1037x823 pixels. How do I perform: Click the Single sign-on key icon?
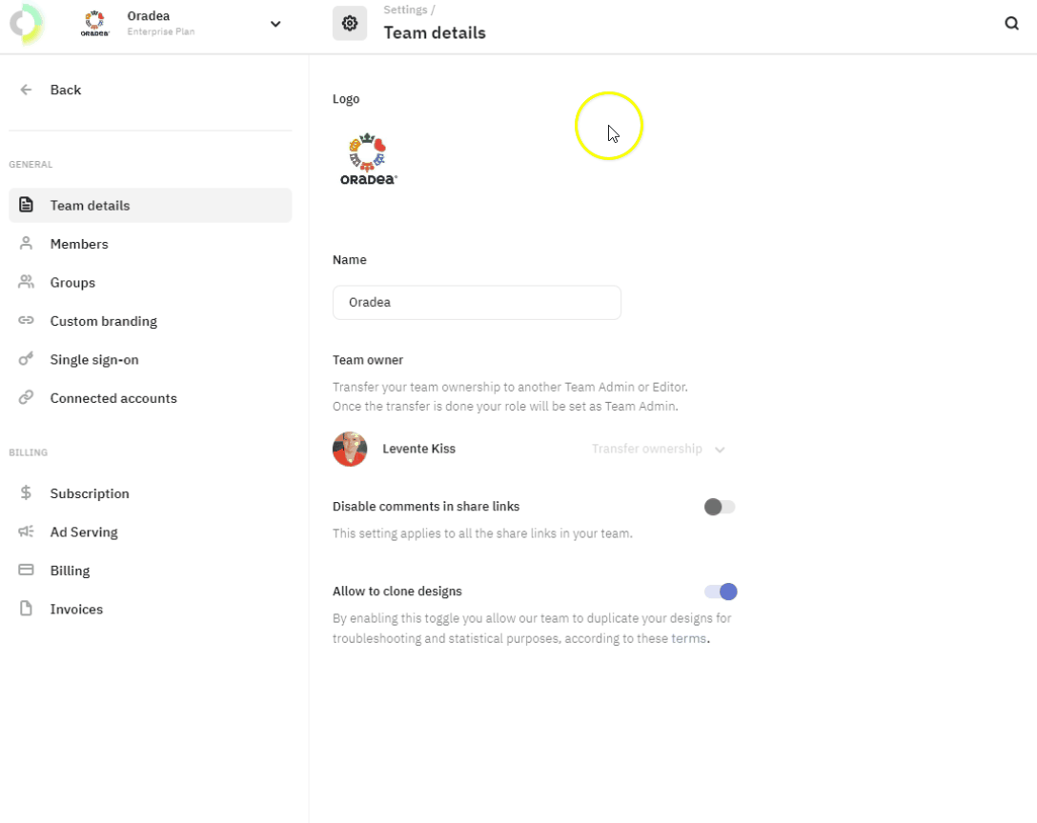(26, 359)
